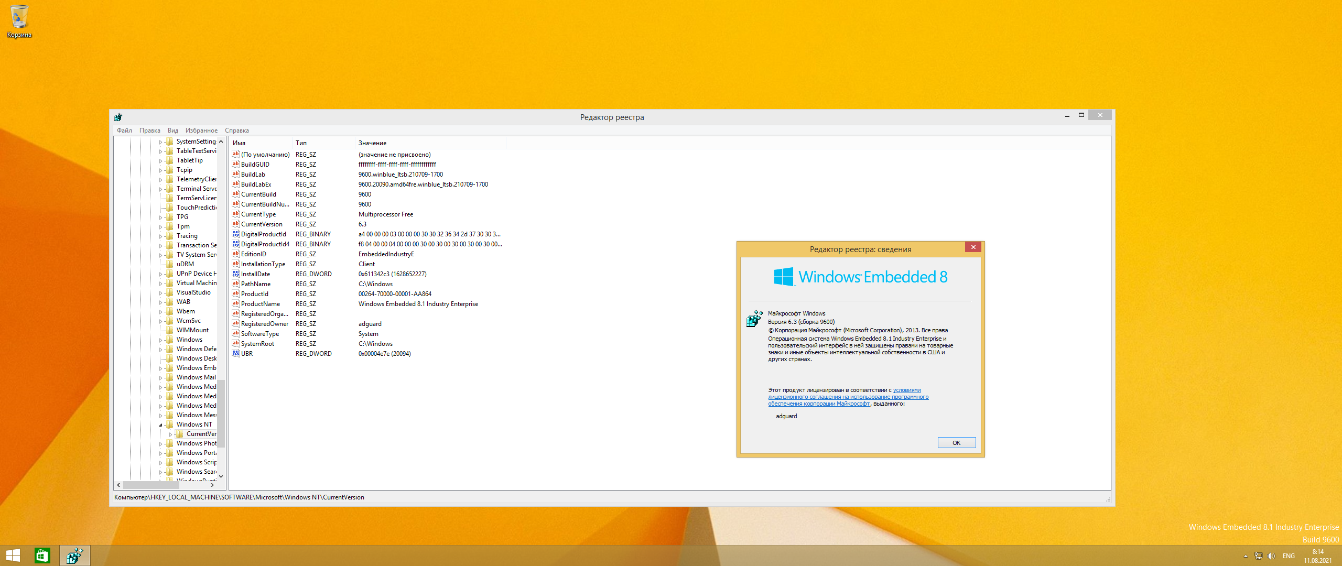Open the Правка menu
This screenshot has height=566, width=1342.
click(x=149, y=130)
